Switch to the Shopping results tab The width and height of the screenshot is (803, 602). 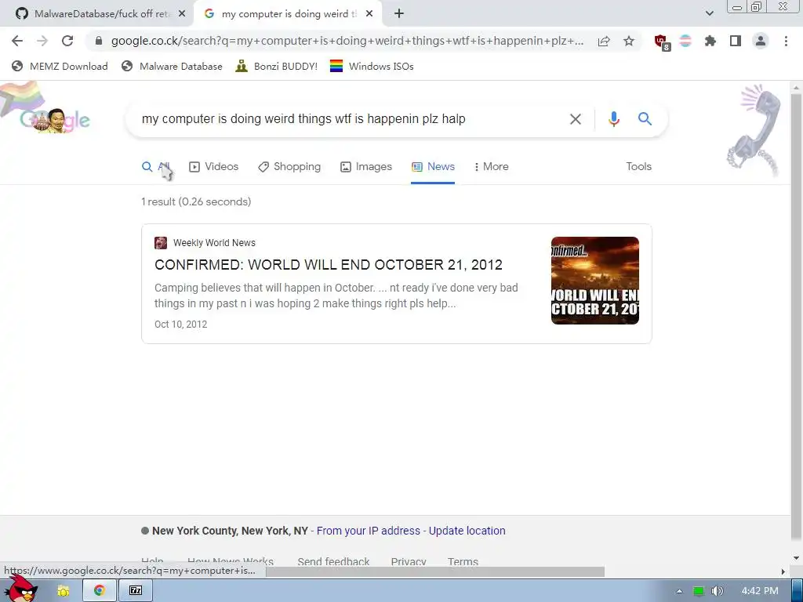(289, 166)
